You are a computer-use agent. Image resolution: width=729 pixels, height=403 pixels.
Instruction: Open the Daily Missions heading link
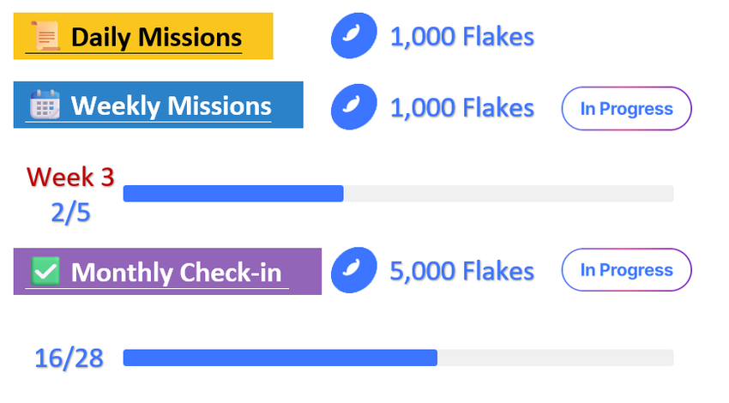tap(156, 38)
